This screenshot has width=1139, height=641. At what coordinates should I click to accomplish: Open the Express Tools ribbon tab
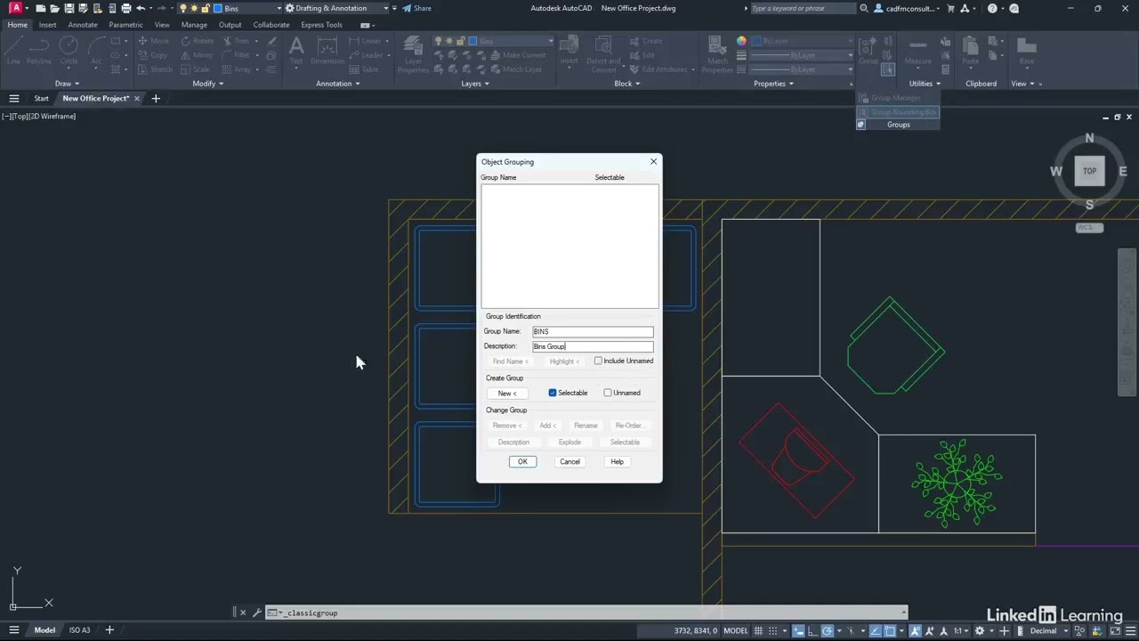(x=321, y=25)
